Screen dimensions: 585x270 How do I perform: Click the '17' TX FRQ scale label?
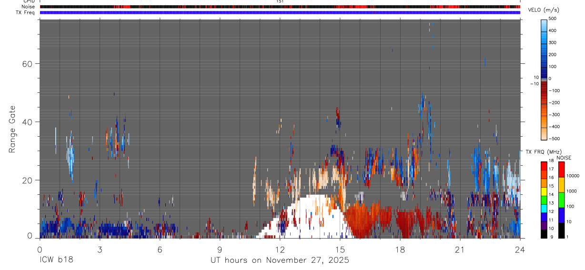point(551,169)
